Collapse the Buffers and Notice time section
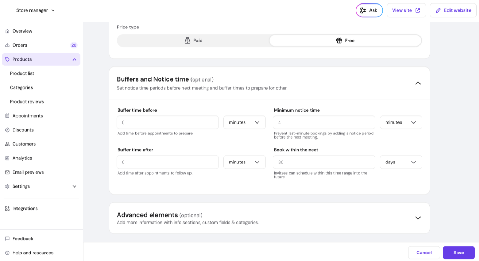This screenshot has width=479, height=261. click(418, 83)
